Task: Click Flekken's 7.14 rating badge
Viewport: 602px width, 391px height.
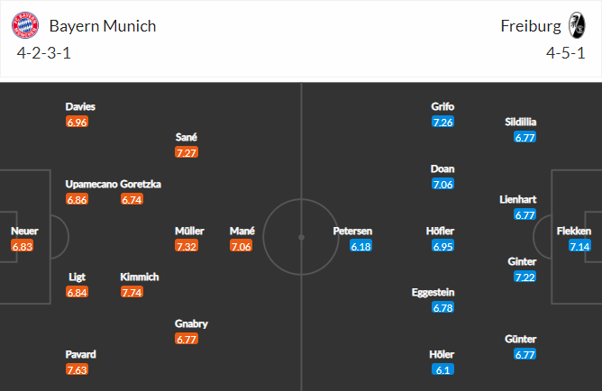Action: click(579, 246)
